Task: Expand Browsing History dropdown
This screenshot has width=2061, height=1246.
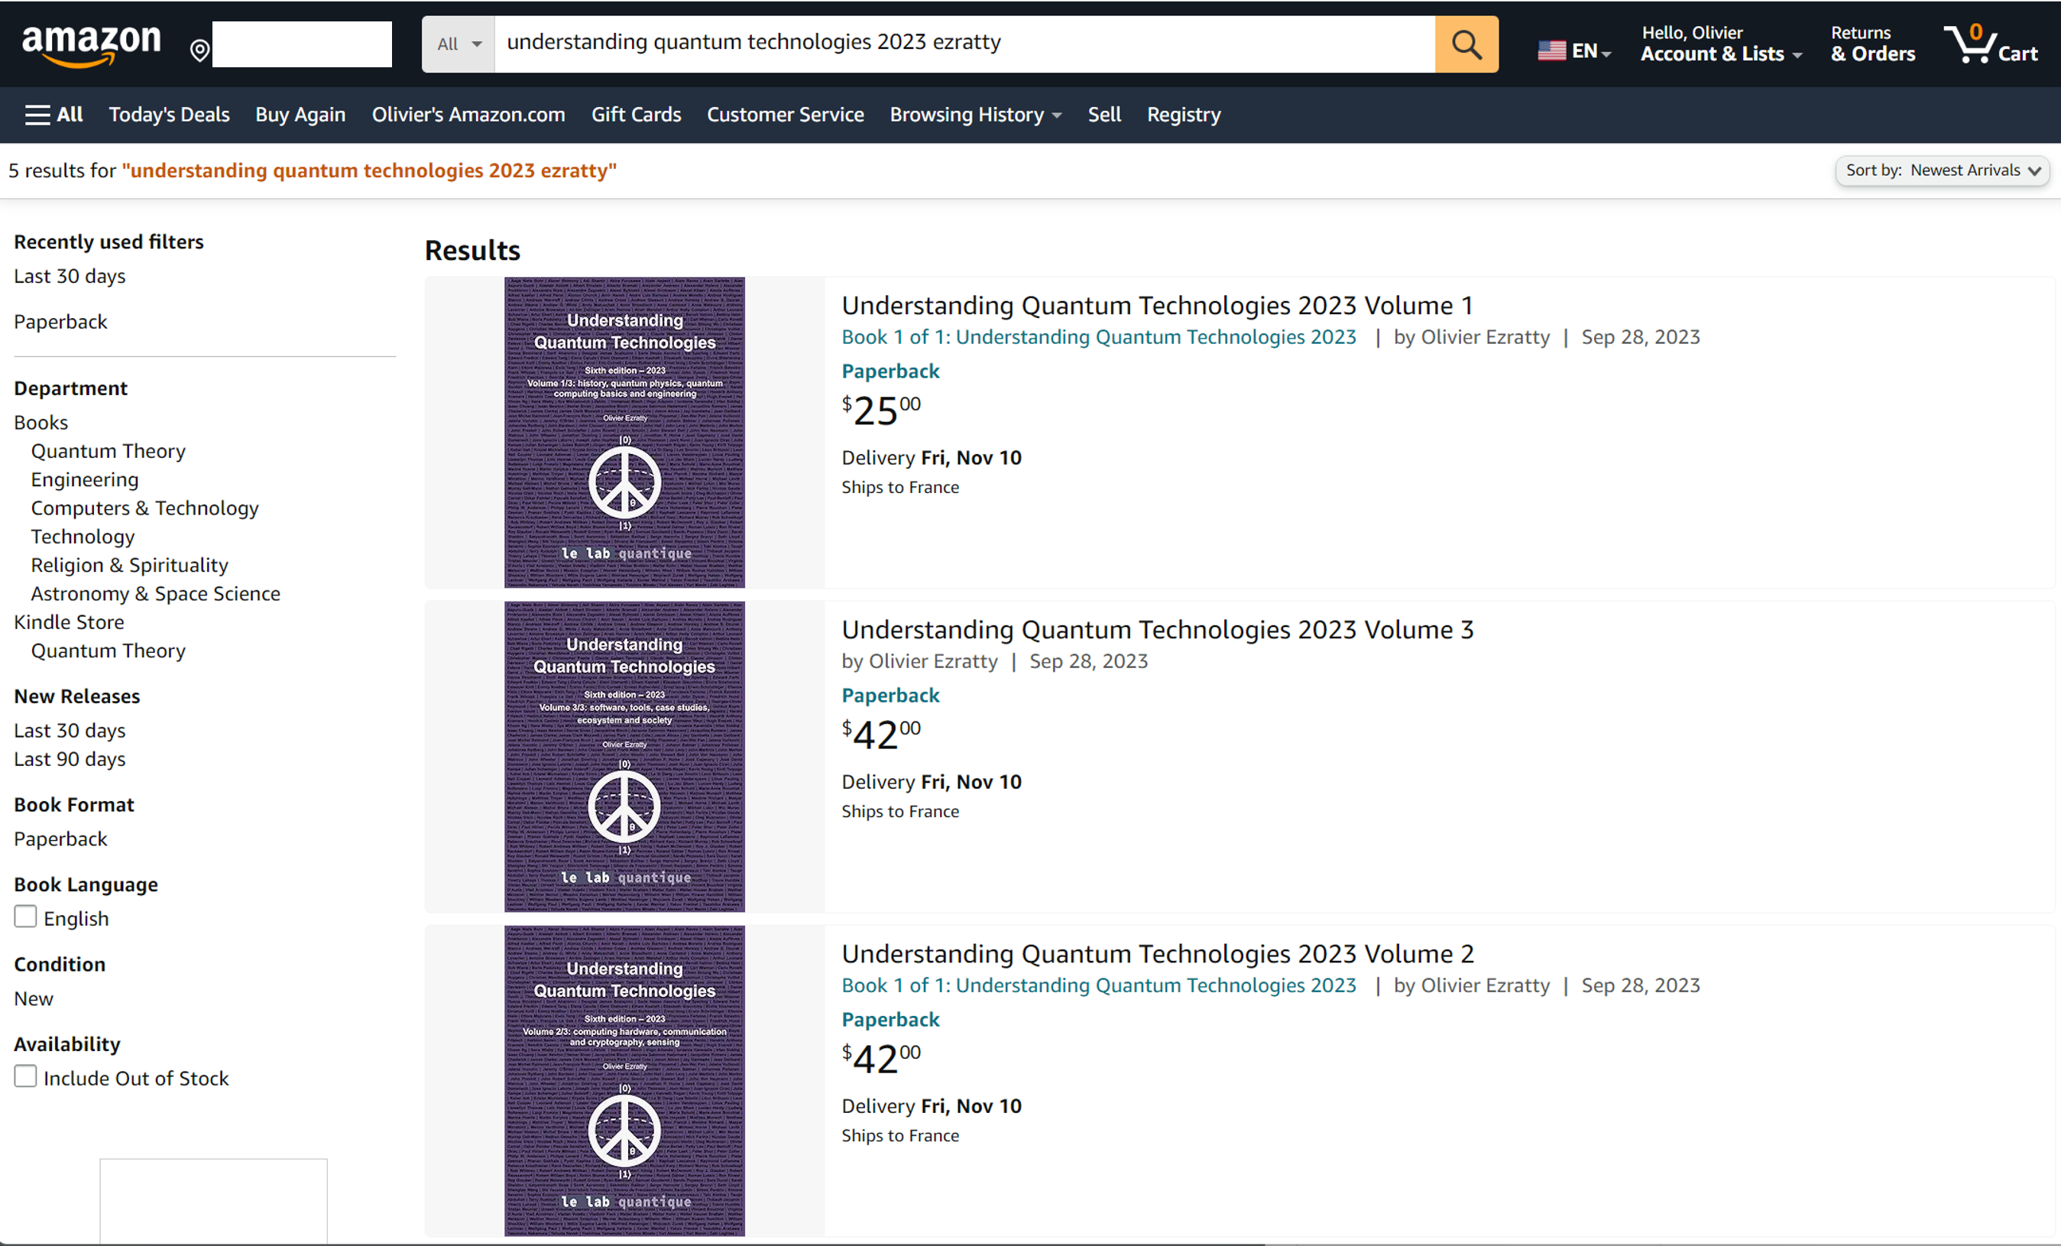Action: click(x=975, y=115)
